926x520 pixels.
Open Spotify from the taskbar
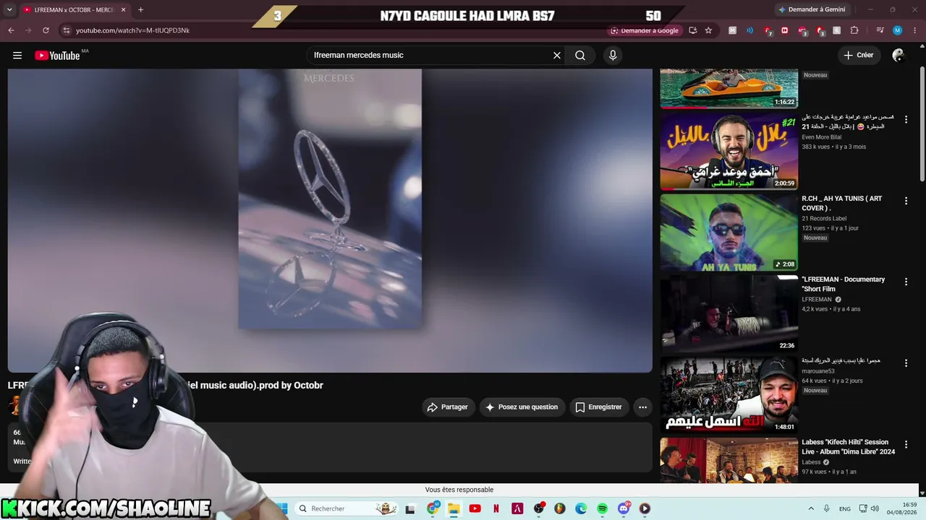pos(602,508)
